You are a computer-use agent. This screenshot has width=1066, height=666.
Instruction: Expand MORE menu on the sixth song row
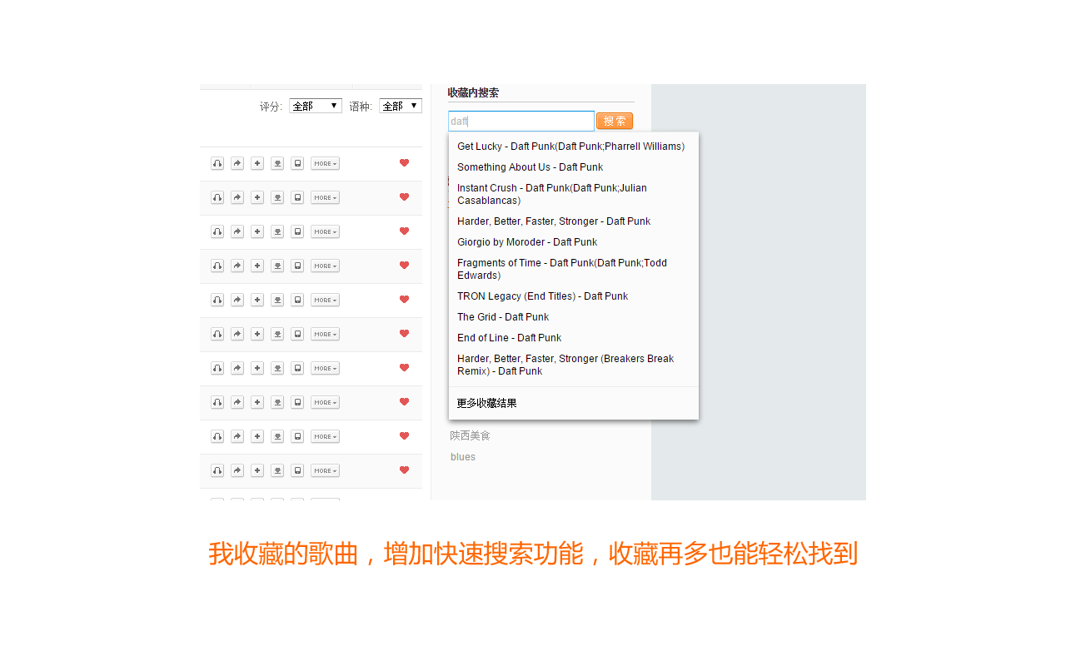[325, 334]
